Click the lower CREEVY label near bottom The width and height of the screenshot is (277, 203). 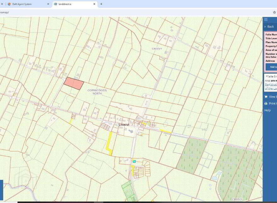[237, 199]
